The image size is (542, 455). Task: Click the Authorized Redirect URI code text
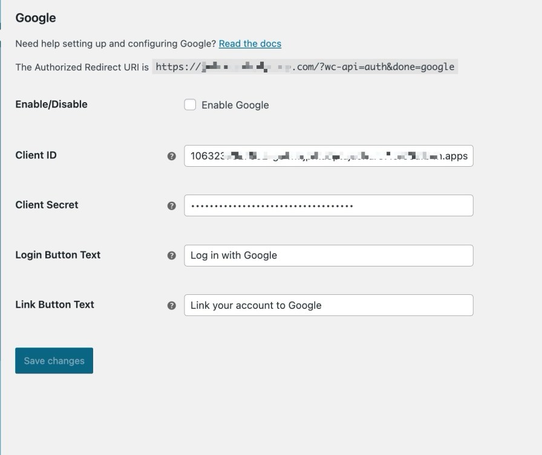[305, 66]
